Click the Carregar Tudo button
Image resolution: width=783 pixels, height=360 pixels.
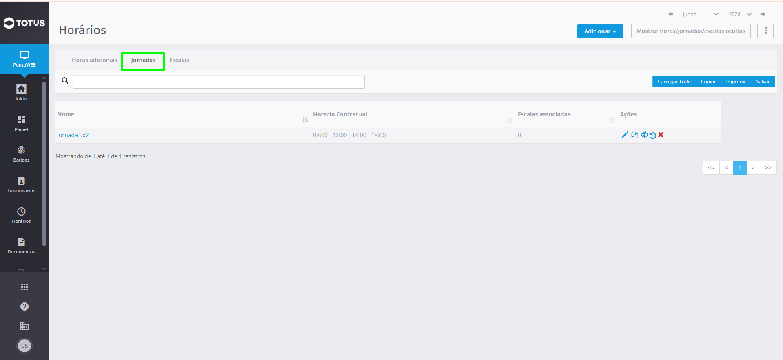674,82
